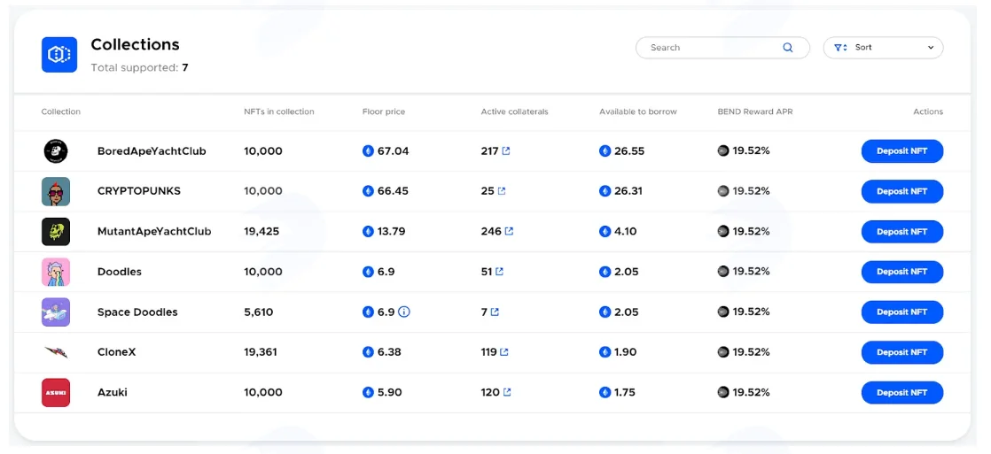The height and width of the screenshot is (454, 991).
Task: Click CRYPTOPUNKS collection avatar
Action: [56, 191]
